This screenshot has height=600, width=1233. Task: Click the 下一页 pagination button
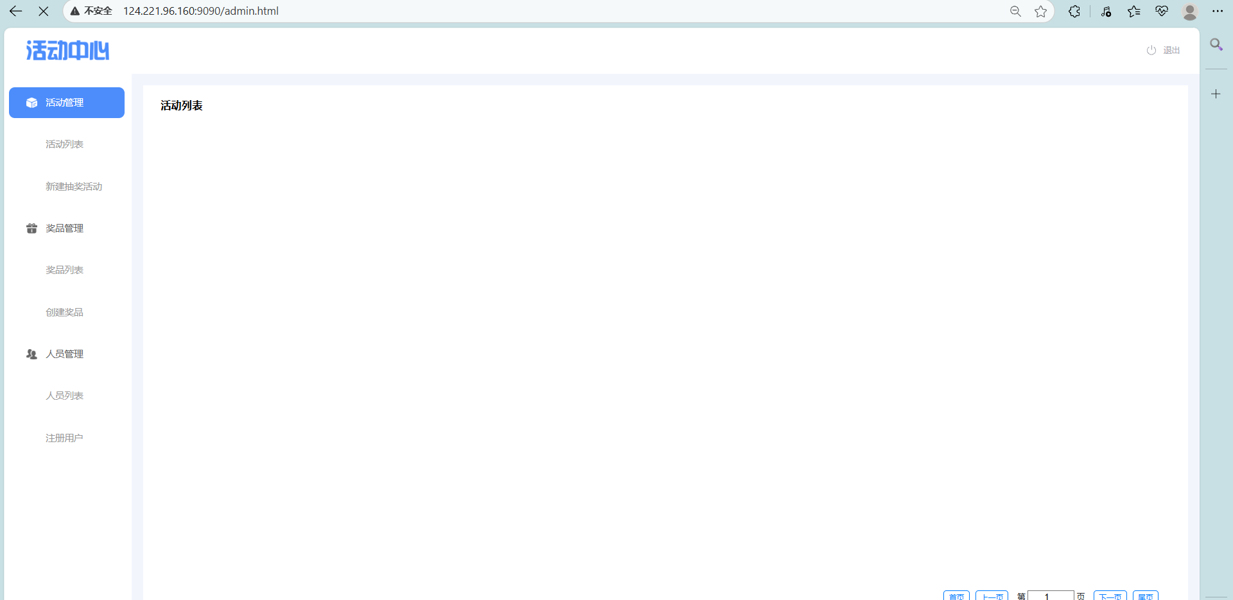[1110, 596]
